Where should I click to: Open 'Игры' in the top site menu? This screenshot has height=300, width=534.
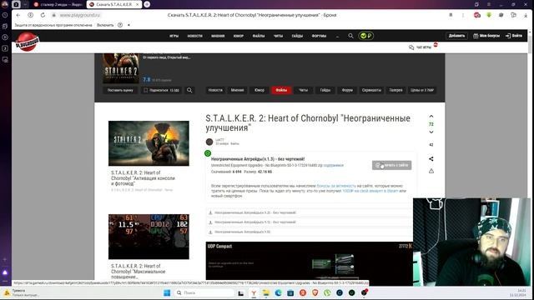coord(174,36)
